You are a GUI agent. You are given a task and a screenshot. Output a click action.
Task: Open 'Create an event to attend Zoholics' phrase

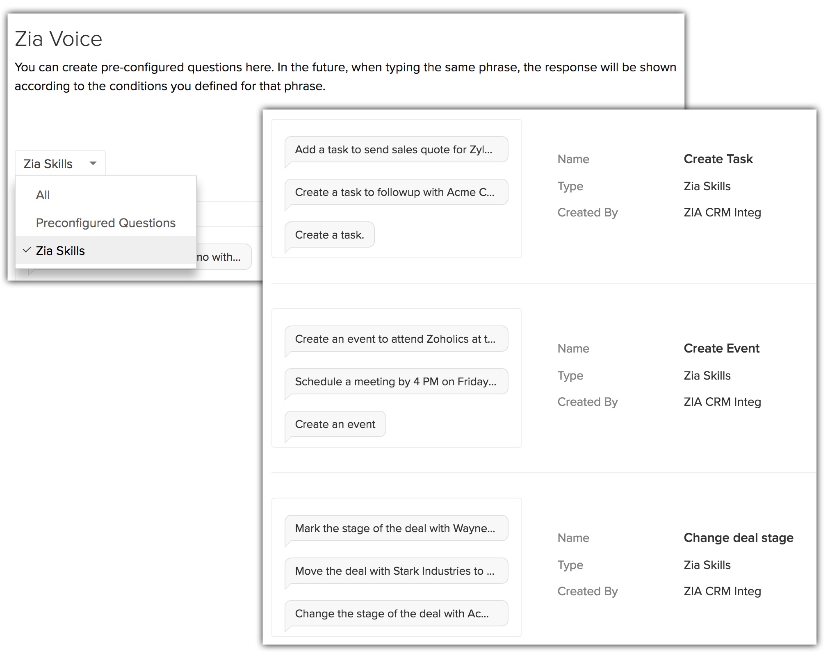pyautogui.click(x=396, y=339)
